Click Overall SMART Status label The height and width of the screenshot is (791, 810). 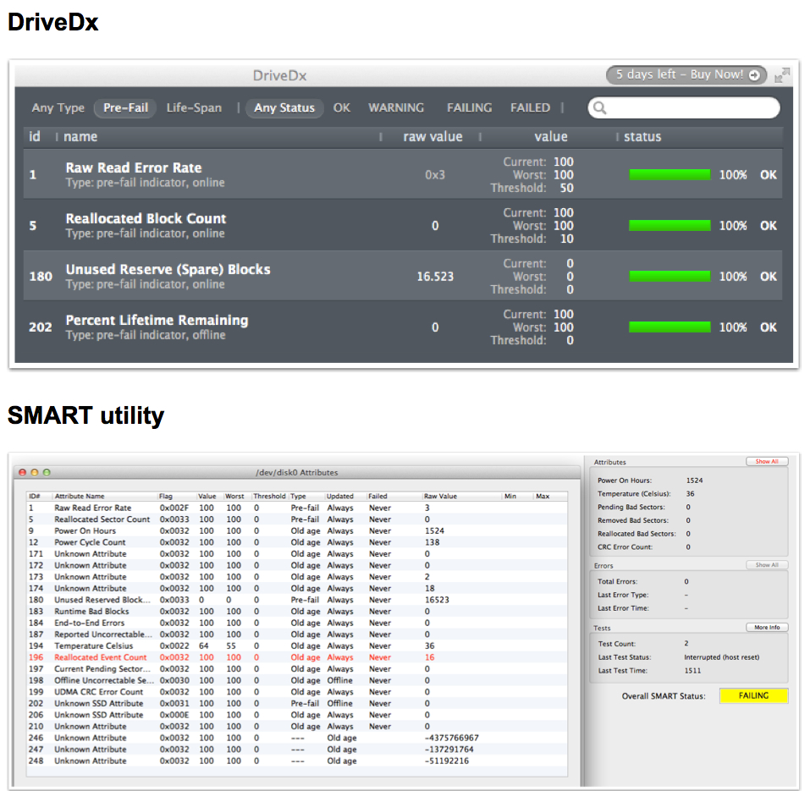point(664,696)
